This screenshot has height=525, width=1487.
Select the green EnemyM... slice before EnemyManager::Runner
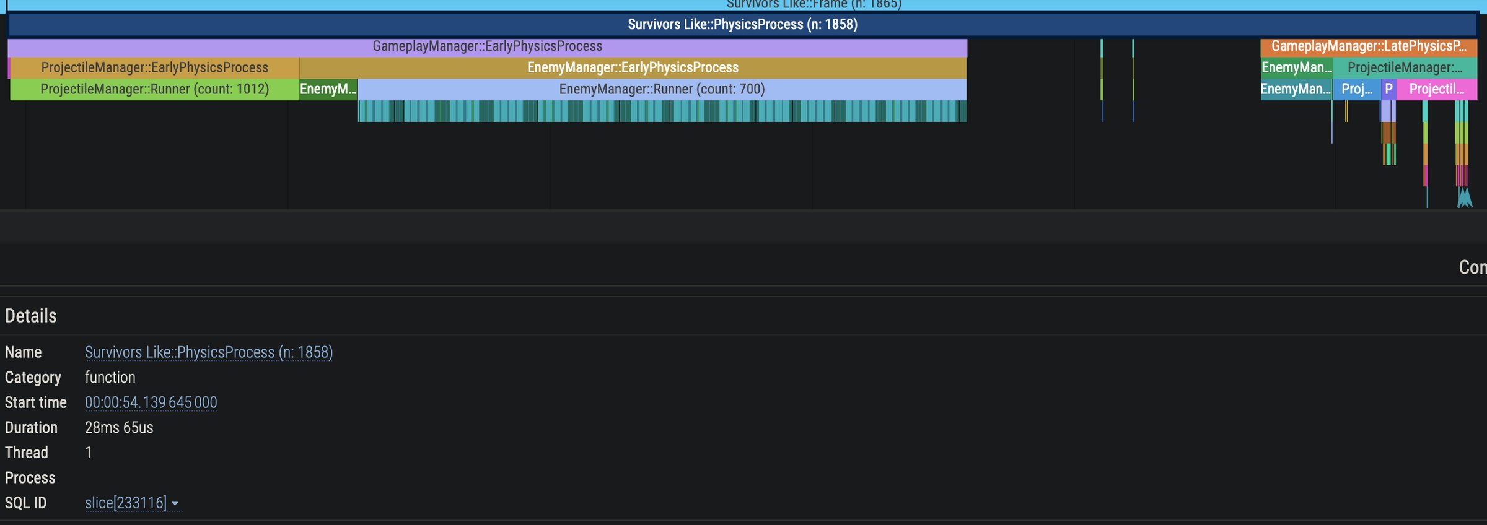(328, 89)
